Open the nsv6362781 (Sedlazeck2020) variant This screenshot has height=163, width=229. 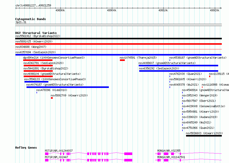(x=43, y=63)
